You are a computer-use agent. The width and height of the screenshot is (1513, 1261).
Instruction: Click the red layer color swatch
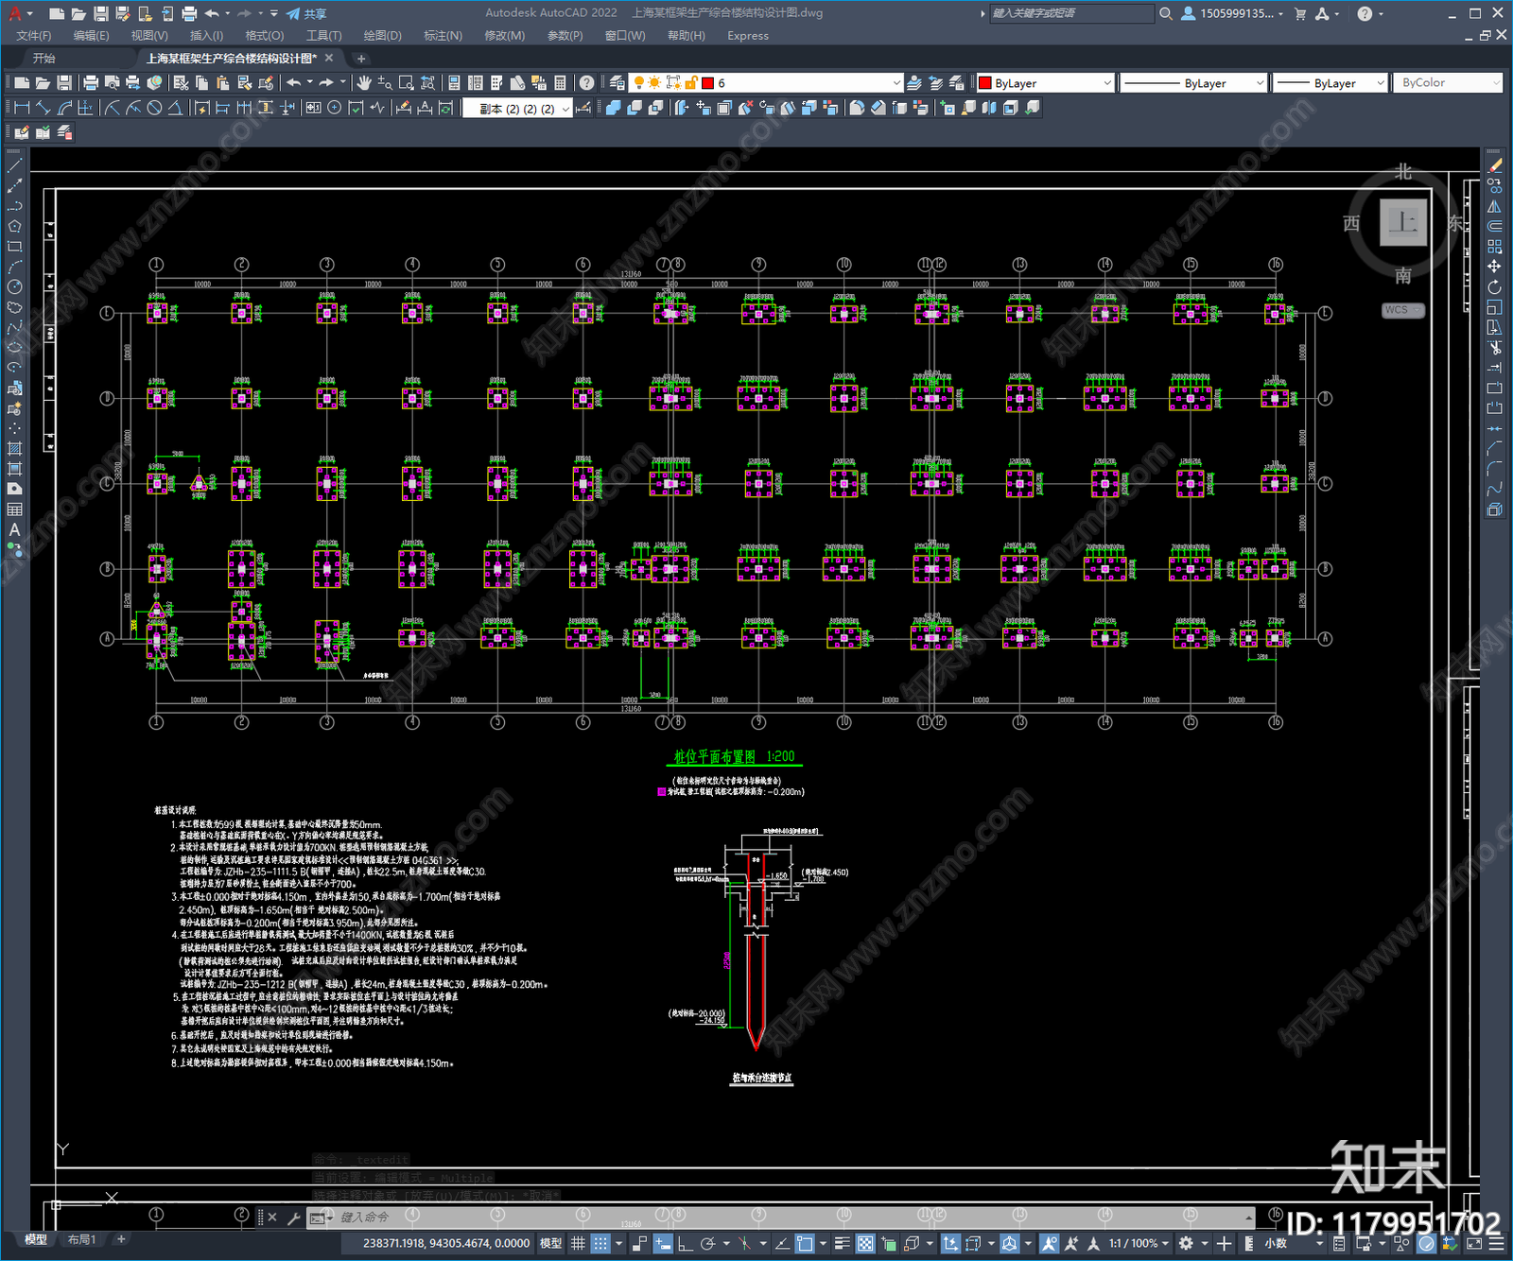click(x=707, y=83)
